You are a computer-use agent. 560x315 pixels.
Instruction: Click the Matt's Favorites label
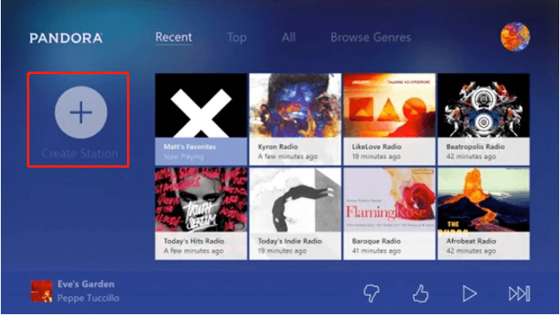coord(190,147)
